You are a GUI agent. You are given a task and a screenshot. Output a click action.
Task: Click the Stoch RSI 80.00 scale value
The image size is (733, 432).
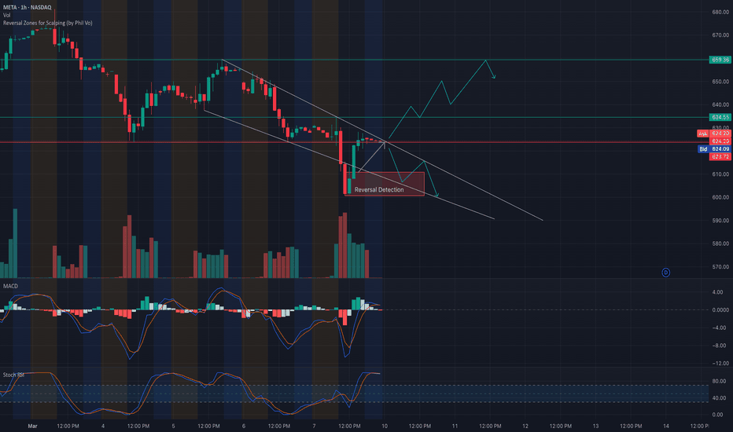click(x=719, y=381)
